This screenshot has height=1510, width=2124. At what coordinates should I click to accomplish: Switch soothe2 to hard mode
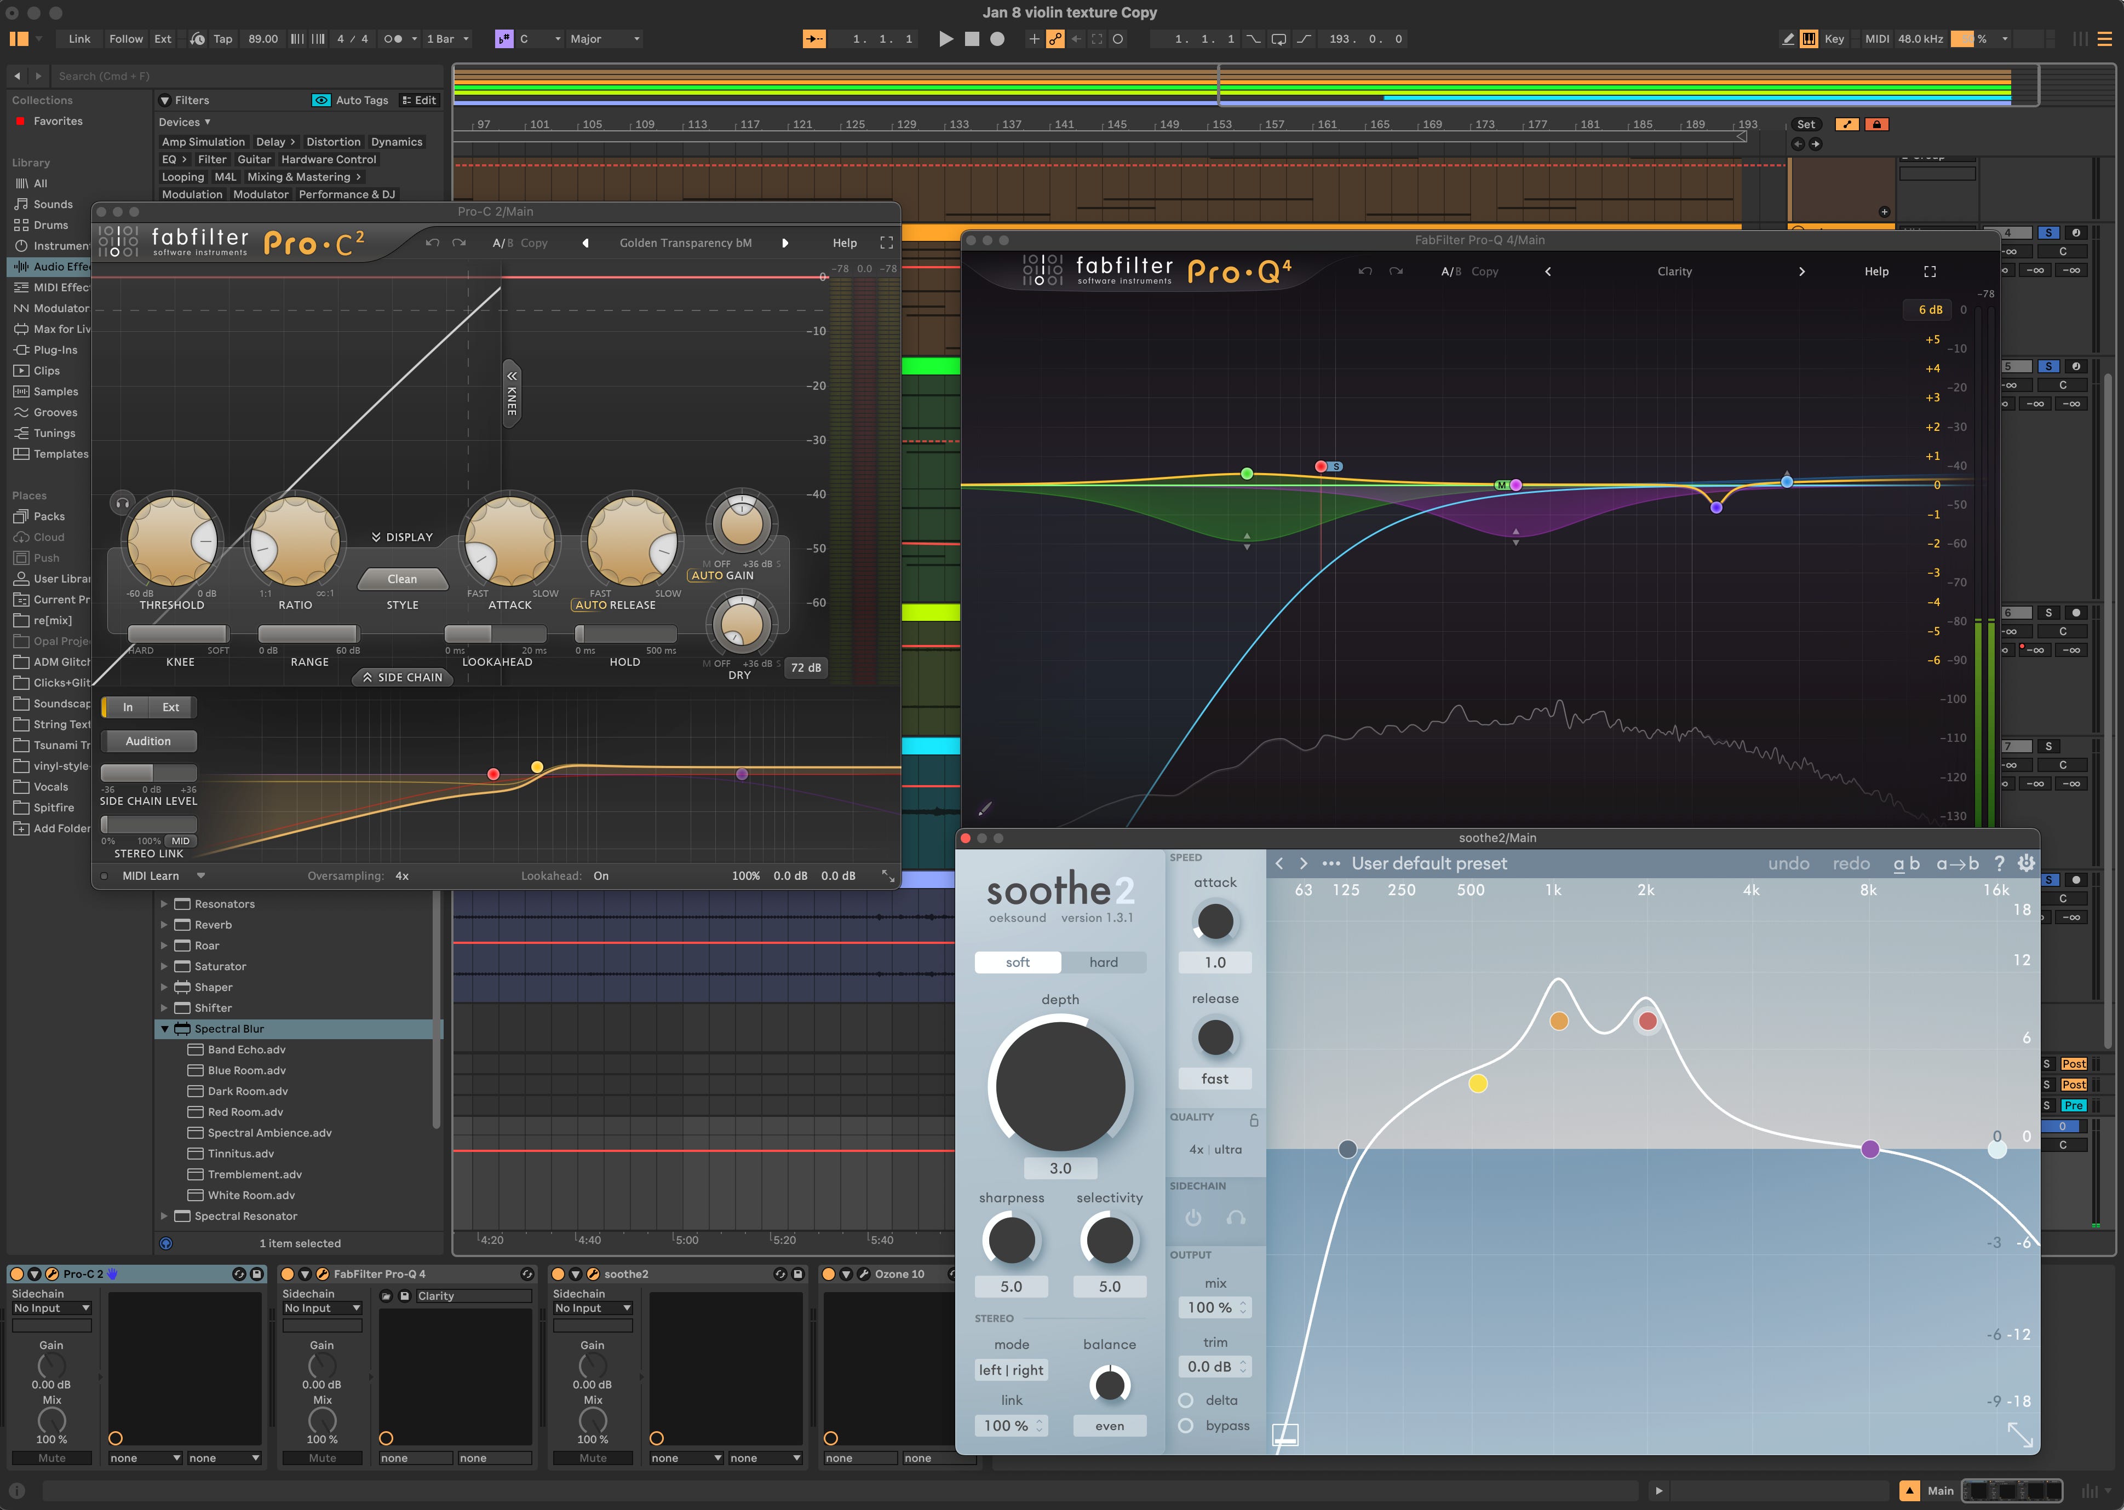[x=1103, y=963]
